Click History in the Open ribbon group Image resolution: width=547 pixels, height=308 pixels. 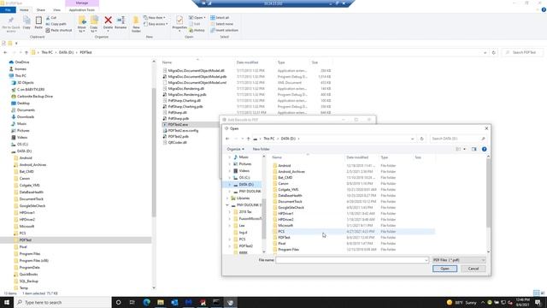tap(197, 31)
